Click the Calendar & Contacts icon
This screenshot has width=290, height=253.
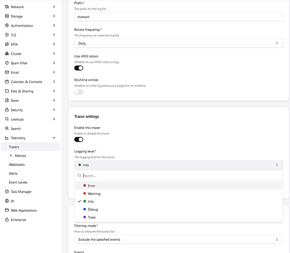tap(7, 82)
